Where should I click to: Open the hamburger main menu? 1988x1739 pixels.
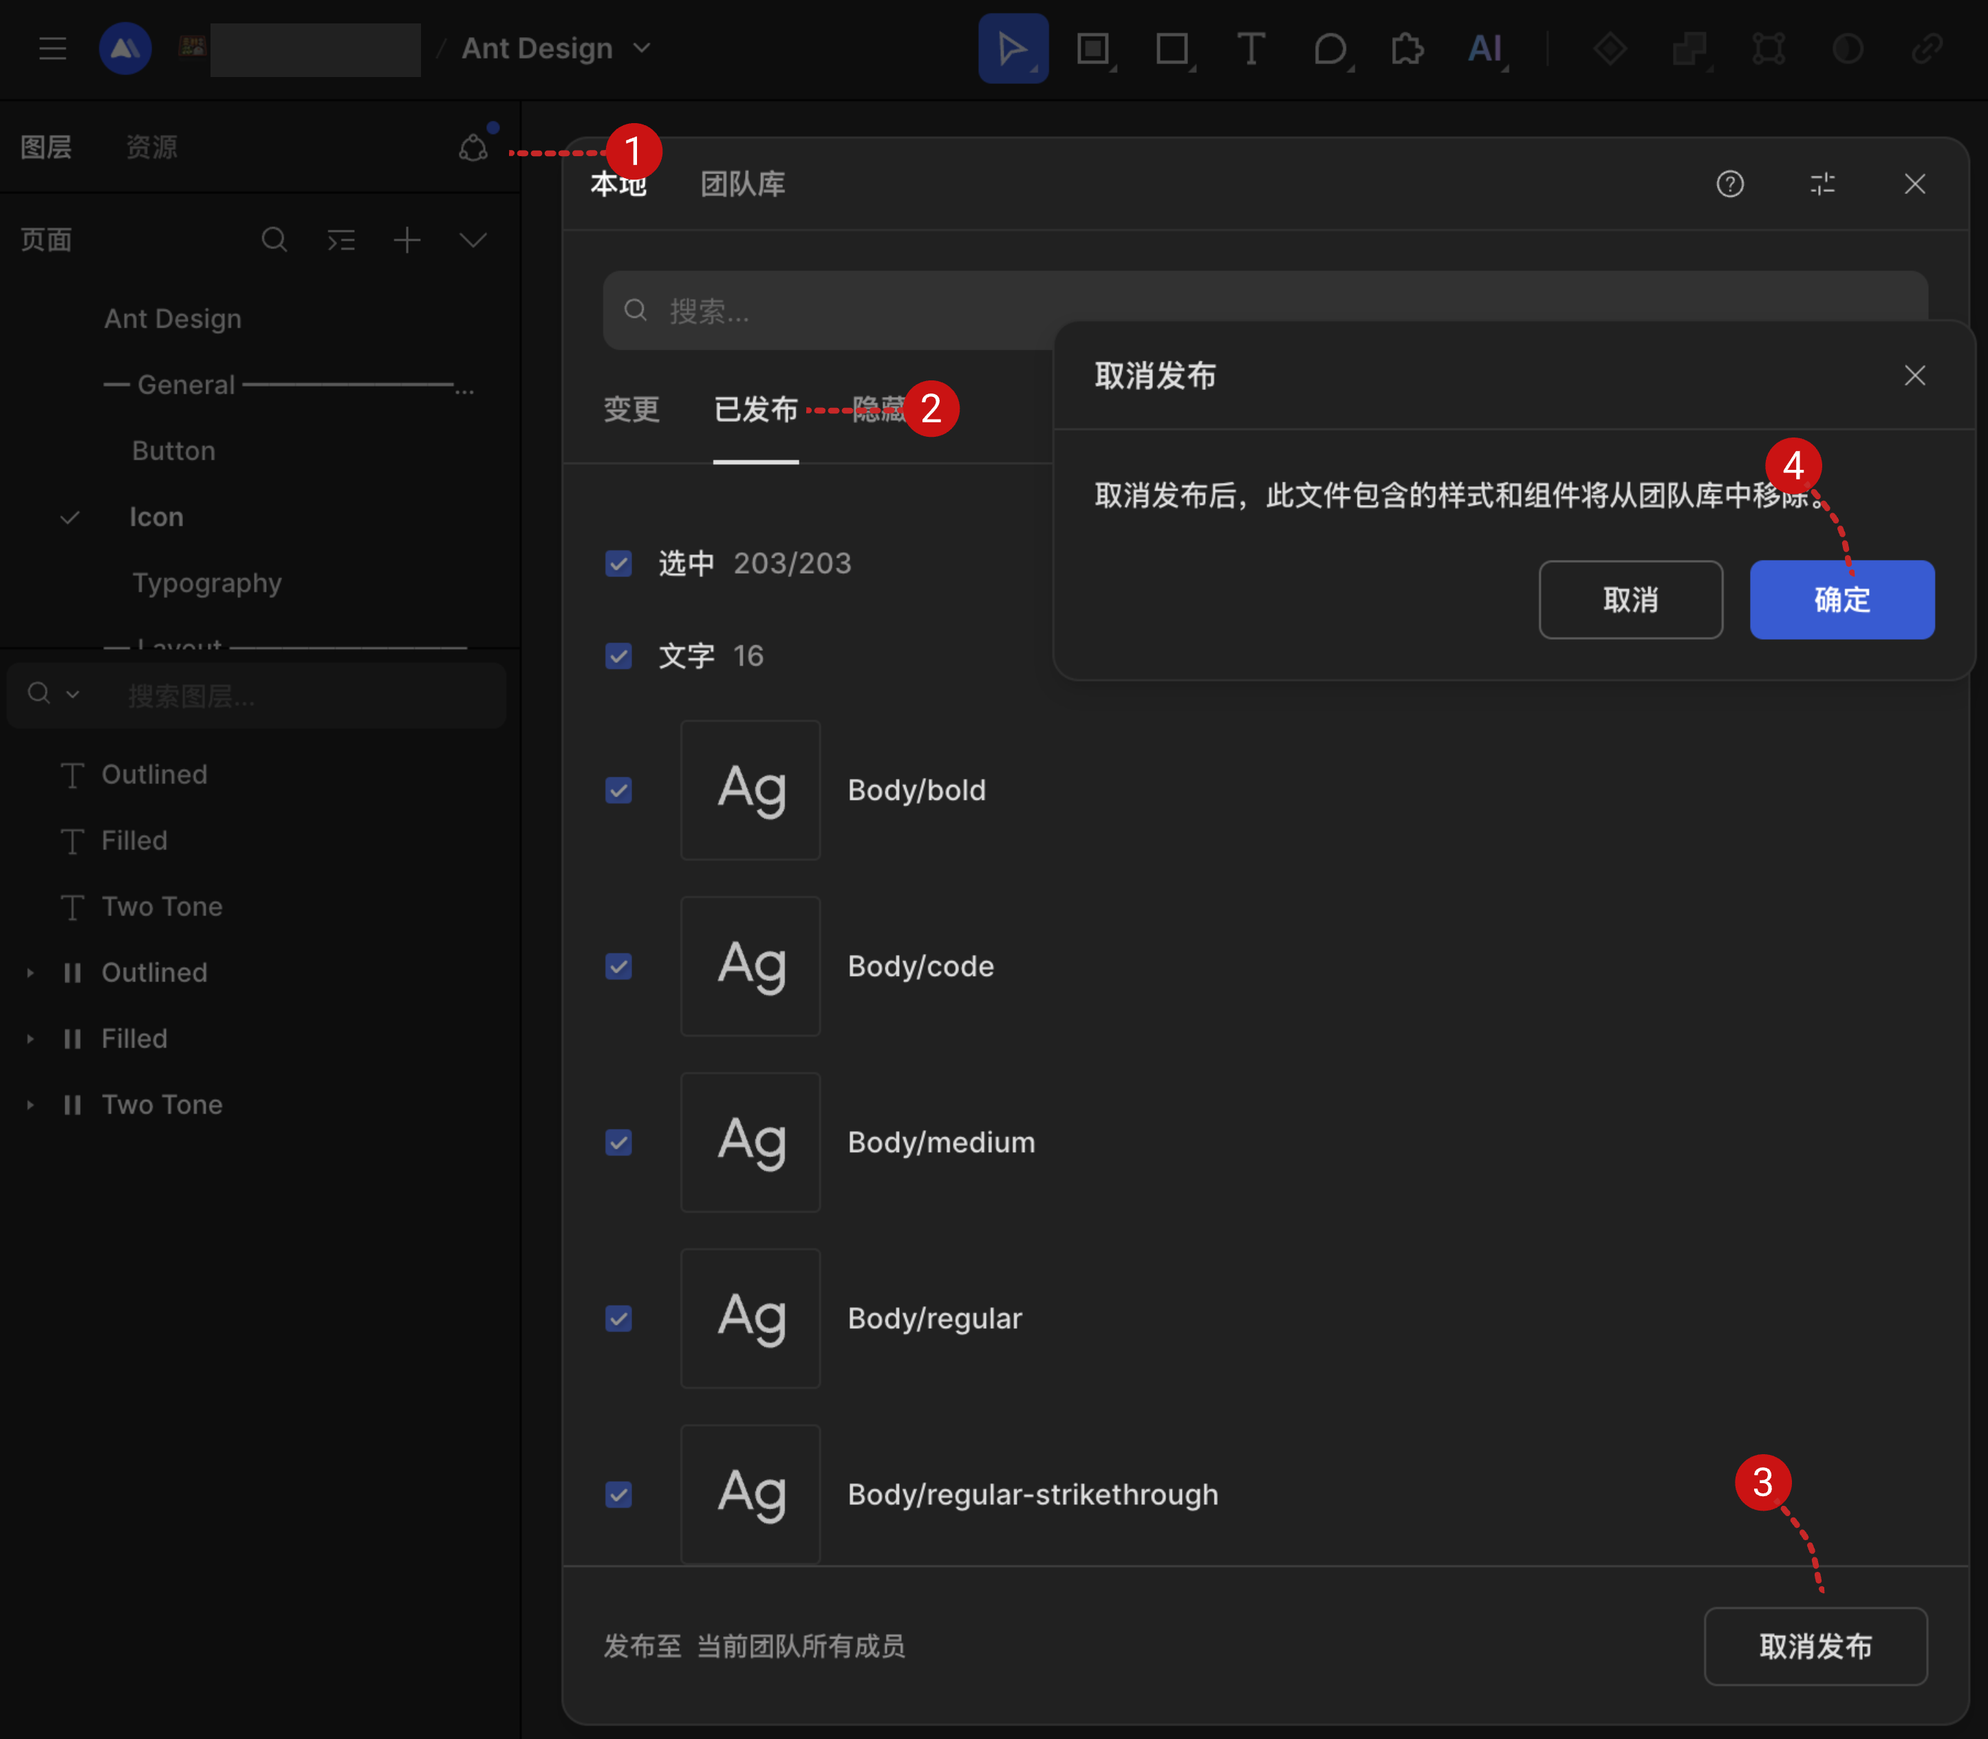[x=52, y=49]
